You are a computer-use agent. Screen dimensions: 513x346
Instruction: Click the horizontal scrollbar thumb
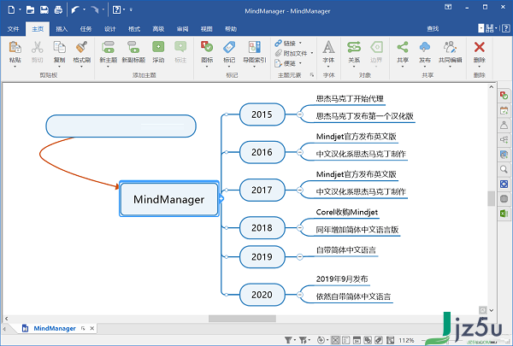click(x=243, y=319)
